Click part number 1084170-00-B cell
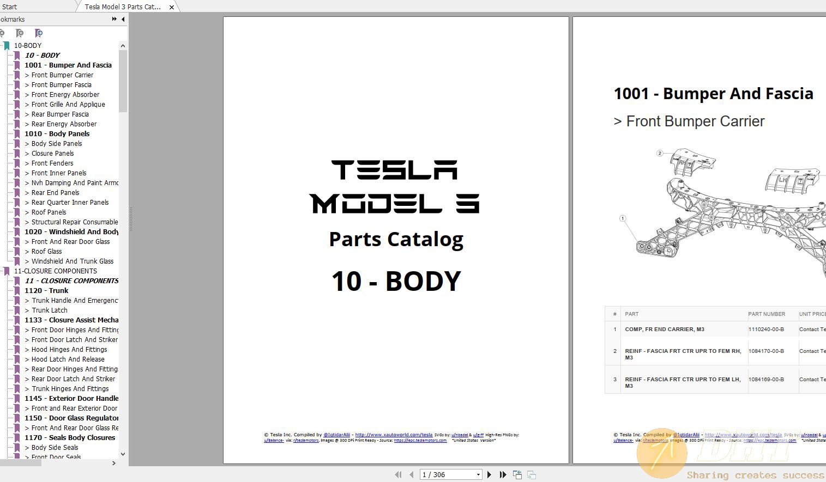This screenshot has width=826, height=482. pyautogui.click(x=766, y=351)
